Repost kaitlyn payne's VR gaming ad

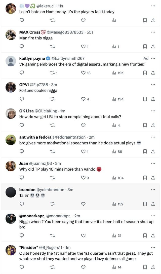53,73
